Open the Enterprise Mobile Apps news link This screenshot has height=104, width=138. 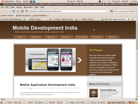pos(108,90)
